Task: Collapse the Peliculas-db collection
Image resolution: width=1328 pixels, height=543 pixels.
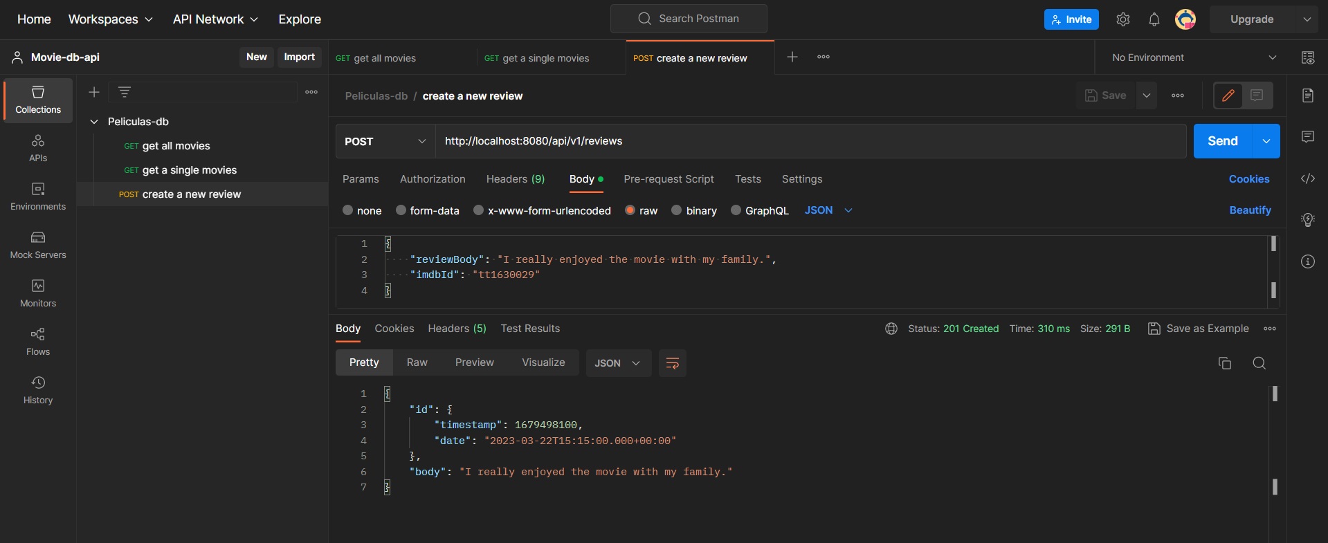Action: tap(94, 122)
